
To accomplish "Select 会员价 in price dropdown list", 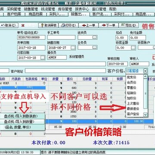I will point(131,83).
